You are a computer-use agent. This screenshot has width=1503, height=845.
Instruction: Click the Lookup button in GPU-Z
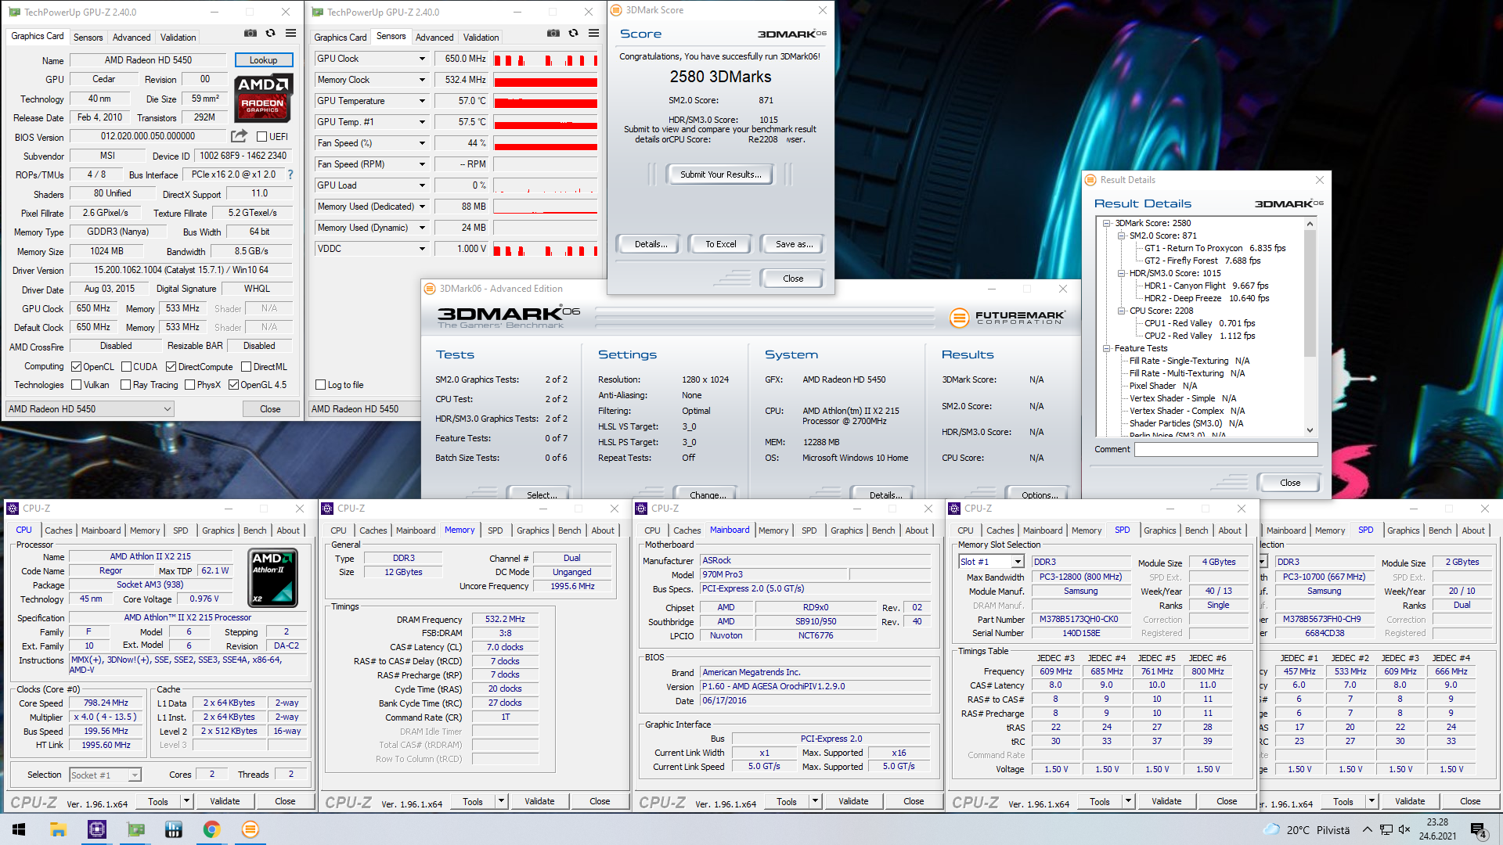click(x=264, y=60)
